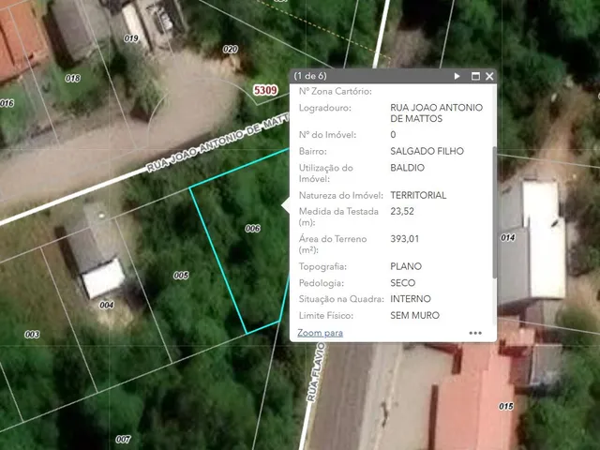Maximize the parcel info popup
600x450 pixels.
(475, 76)
